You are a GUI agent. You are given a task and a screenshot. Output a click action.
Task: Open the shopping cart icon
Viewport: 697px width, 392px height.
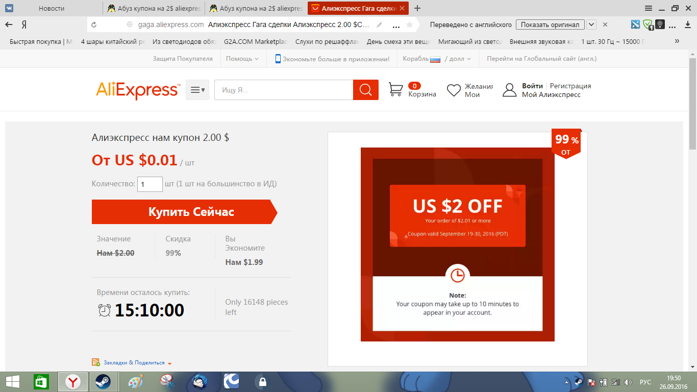click(396, 90)
